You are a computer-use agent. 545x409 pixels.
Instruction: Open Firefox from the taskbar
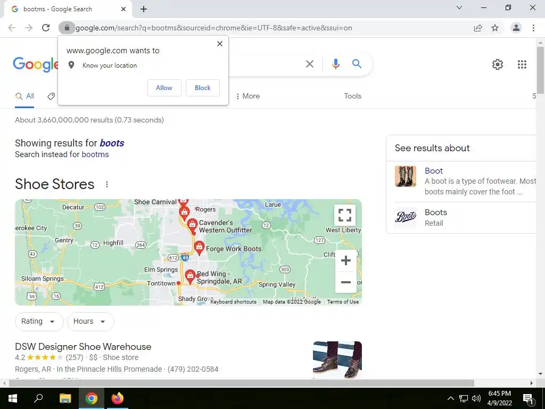click(118, 398)
